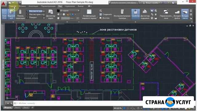Viewport: 197px width, 111px height.
Task: Switch to the Insert (Вставка) ribbon tab
Action: click(x=22, y=6)
